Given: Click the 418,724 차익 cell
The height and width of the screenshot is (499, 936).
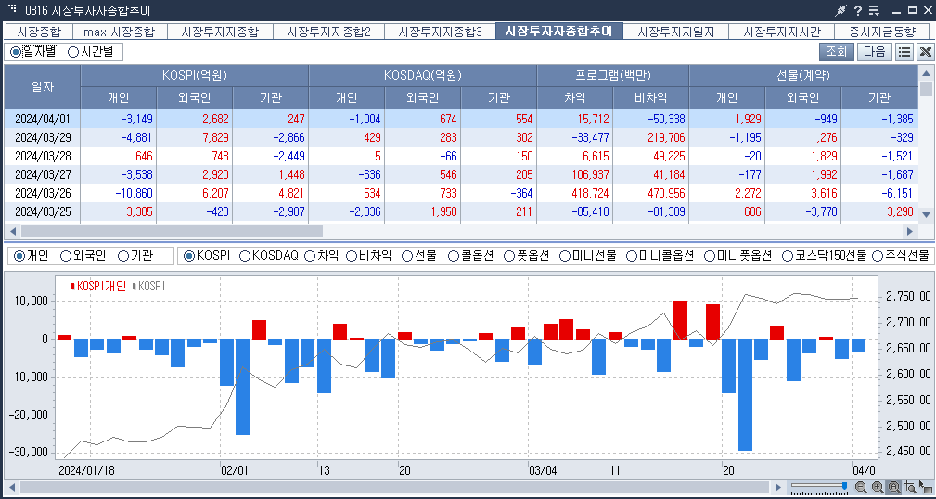Looking at the screenshot, I should click(575, 194).
